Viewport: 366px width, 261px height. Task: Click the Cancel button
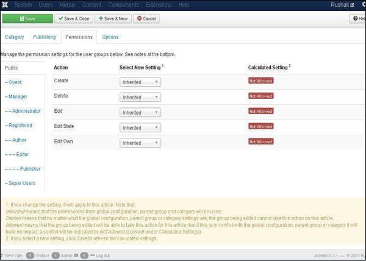(x=146, y=19)
